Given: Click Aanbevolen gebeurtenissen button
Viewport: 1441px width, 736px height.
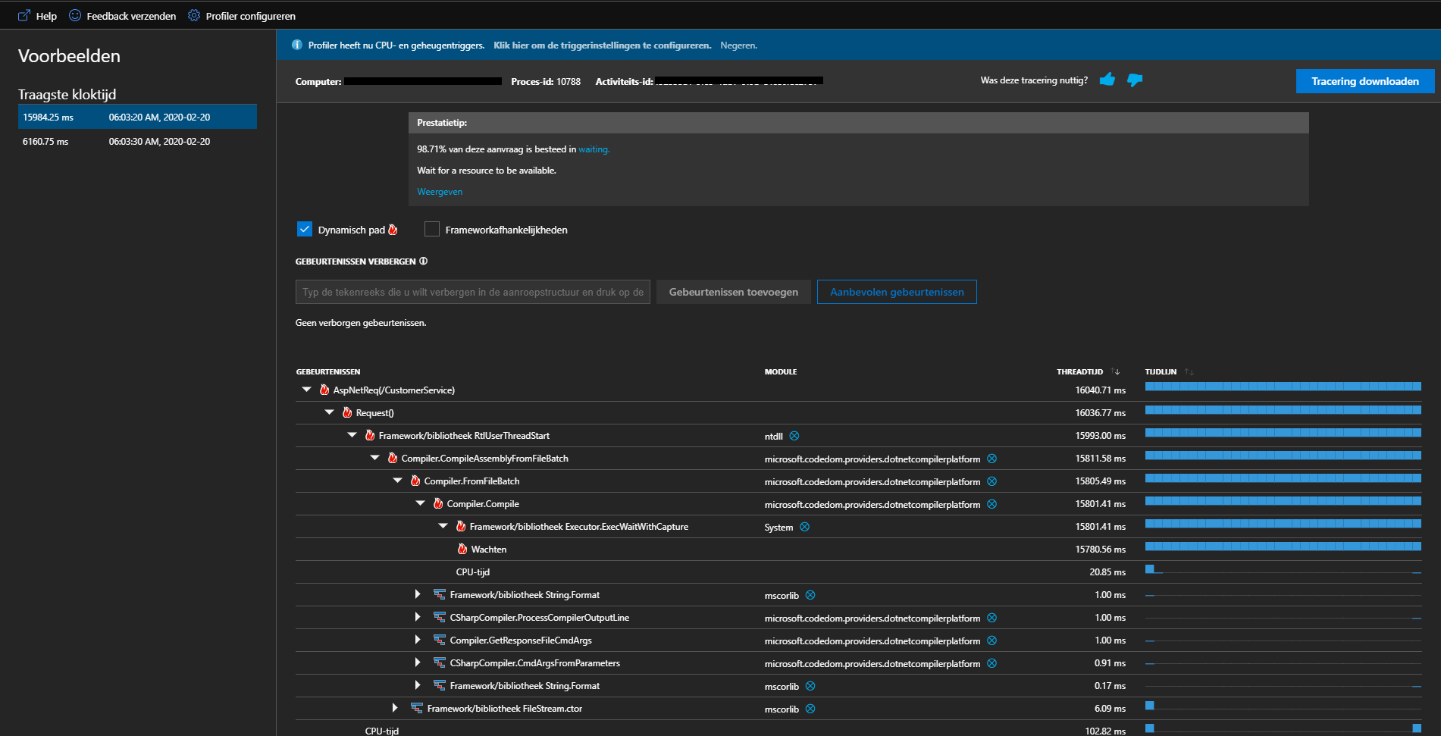Looking at the screenshot, I should tap(897, 292).
